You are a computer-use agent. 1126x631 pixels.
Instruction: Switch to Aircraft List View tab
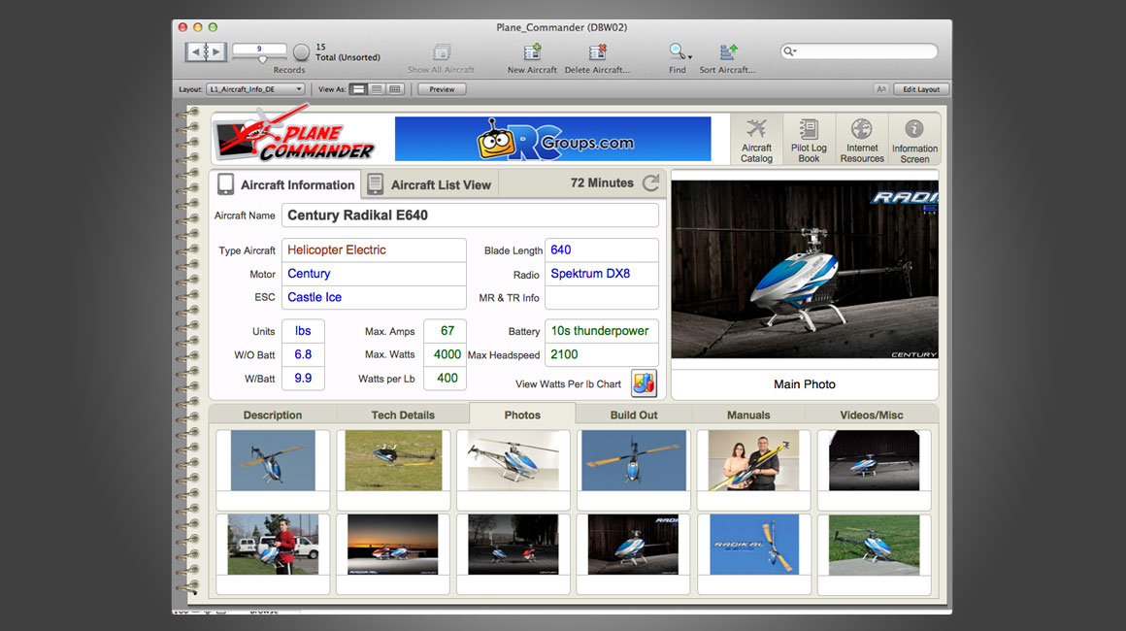coord(429,184)
